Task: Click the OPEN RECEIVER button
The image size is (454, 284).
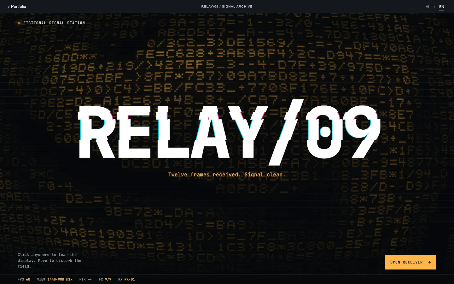Action: point(410,262)
